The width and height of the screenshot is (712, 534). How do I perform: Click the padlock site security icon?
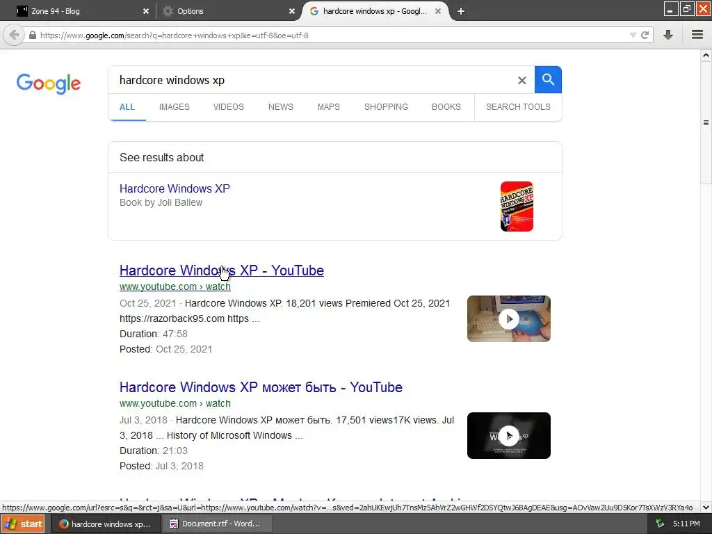coord(33,35)
